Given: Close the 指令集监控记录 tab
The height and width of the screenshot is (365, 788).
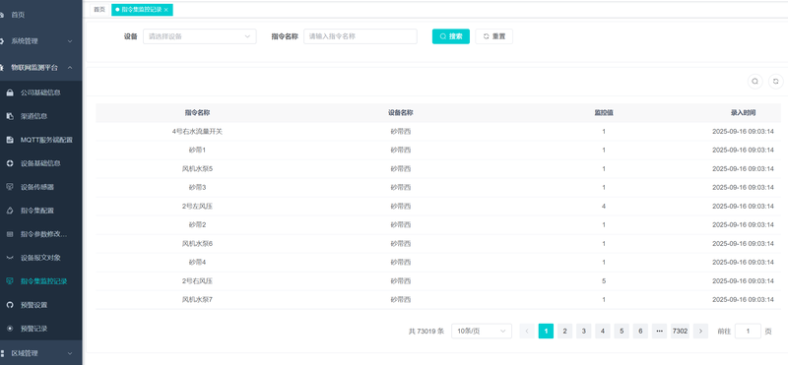Looking at the screenshot, I should click(x=165, y=10).
